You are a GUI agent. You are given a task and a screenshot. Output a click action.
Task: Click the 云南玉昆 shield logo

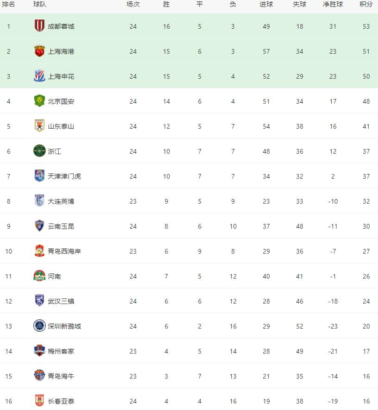(39, 226)
